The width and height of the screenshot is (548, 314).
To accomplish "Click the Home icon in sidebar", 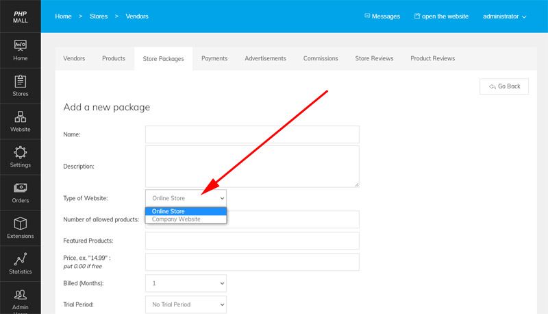I will coord(21,47).
